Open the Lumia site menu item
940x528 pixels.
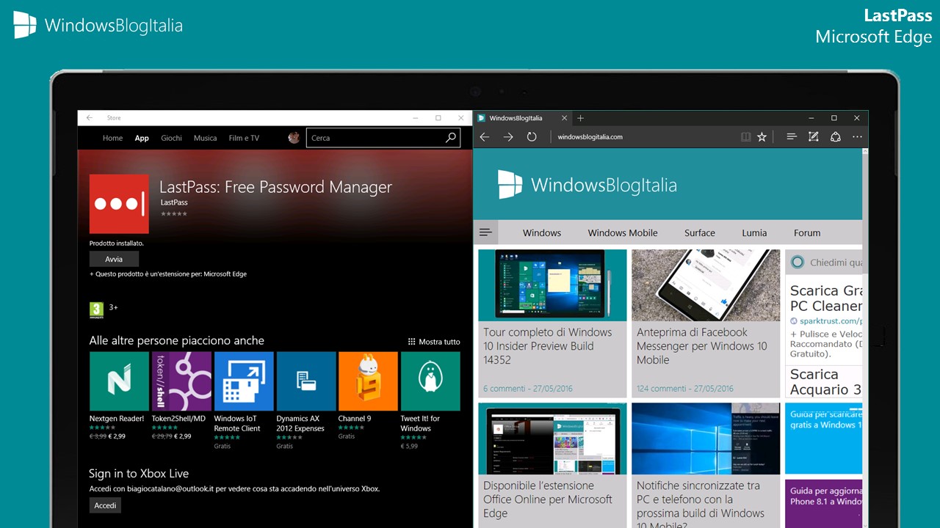point(754,232)
